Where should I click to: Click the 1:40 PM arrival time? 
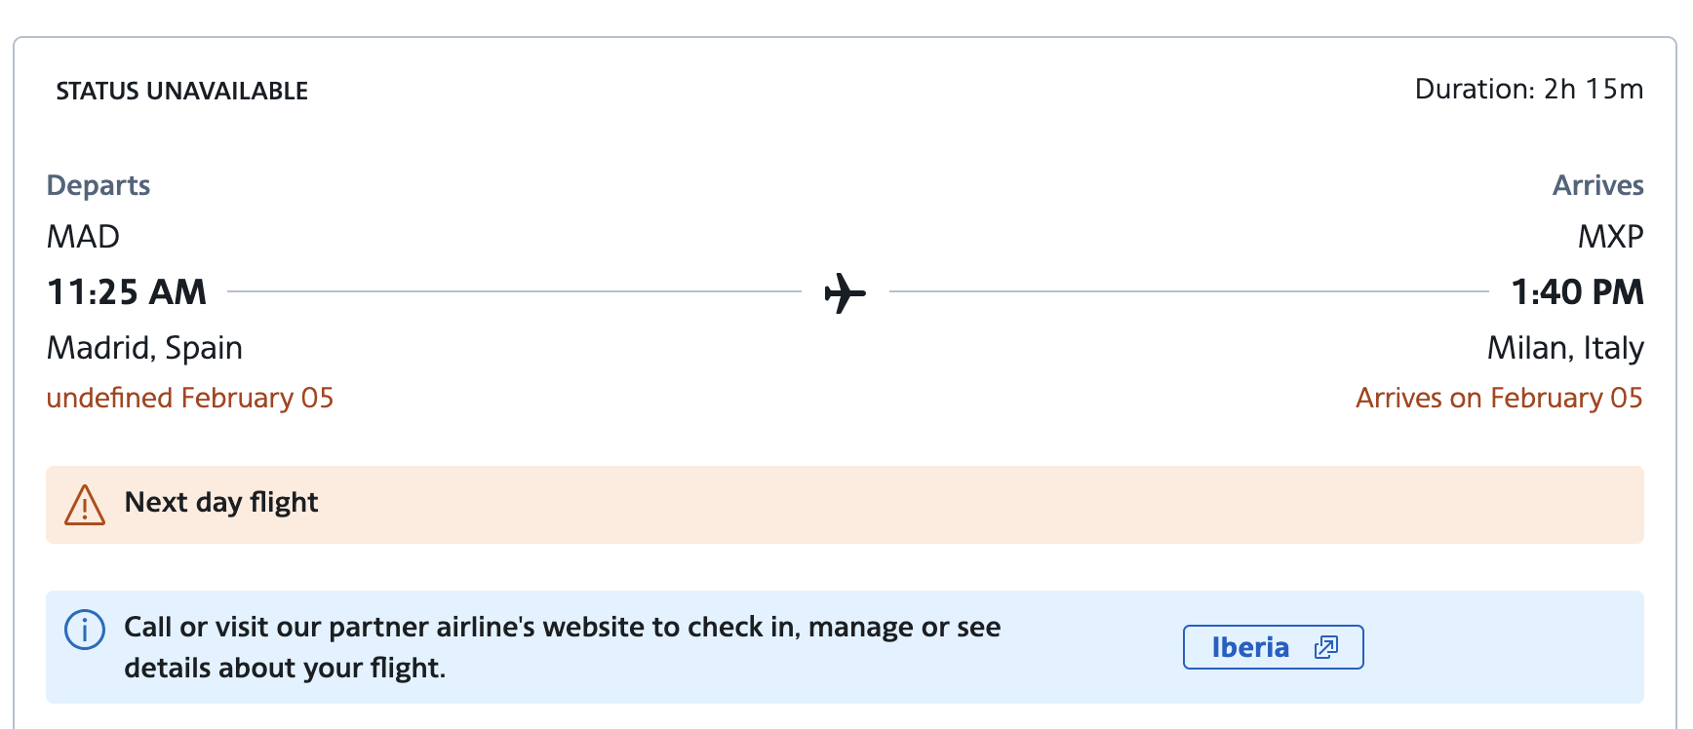click(x=1576, y=292)
